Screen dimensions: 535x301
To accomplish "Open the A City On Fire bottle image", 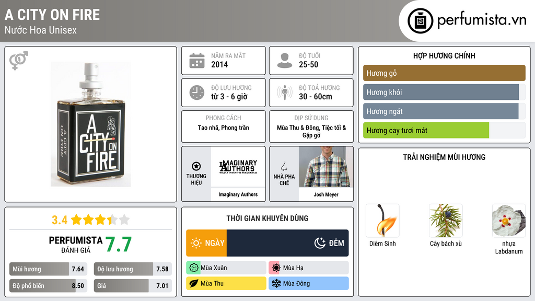I will coord(90,124).
